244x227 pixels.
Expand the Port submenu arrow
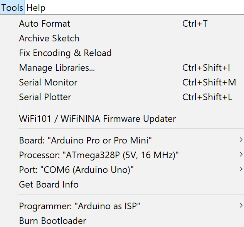(241, 169)
